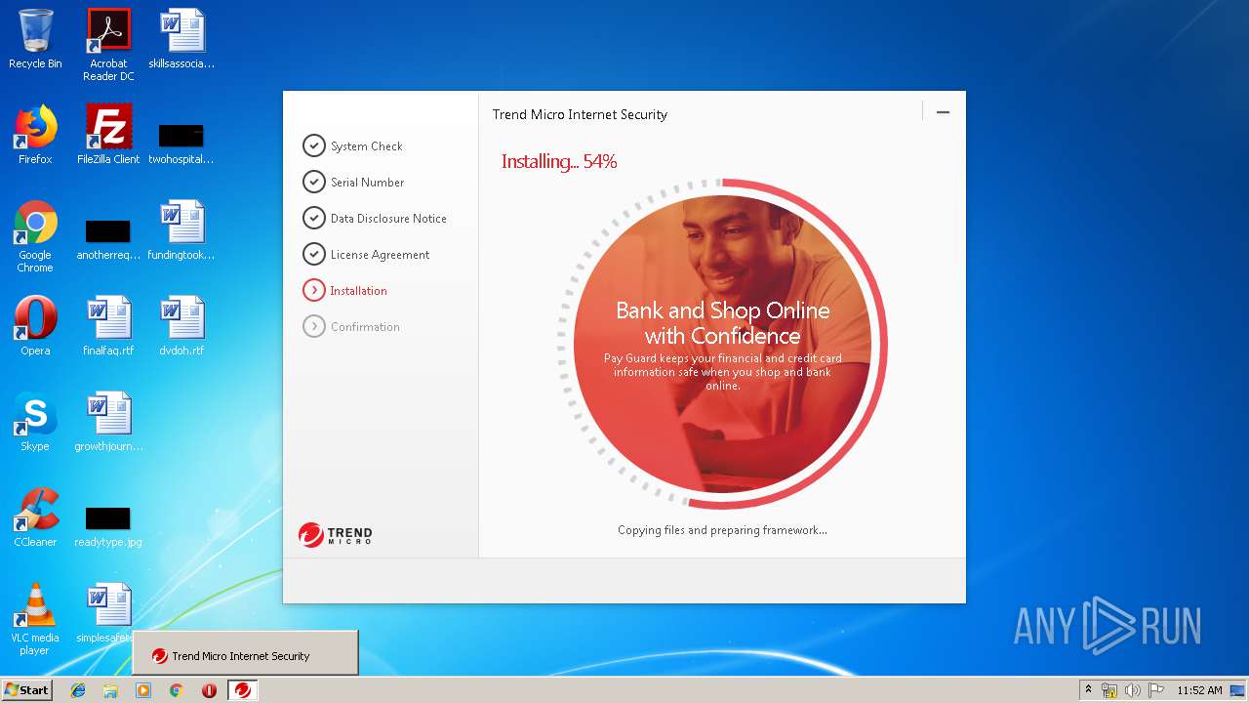Click the Pay Guard description text
The width and height of the screenshot is (1249, 703).
(x=722, y=372)
